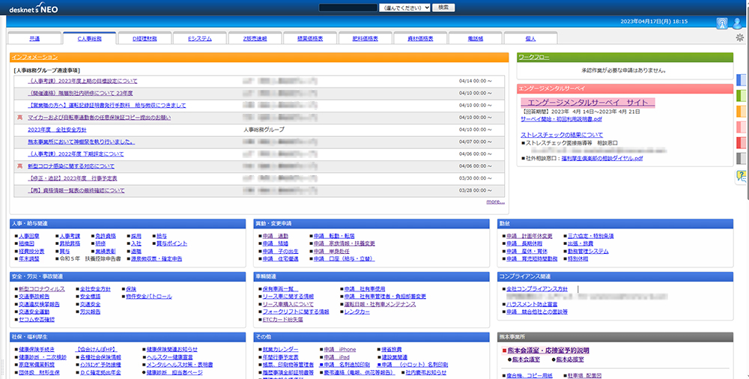Open the ワークフロー header link
Screen dimensions: 749x379
point(536,57)
